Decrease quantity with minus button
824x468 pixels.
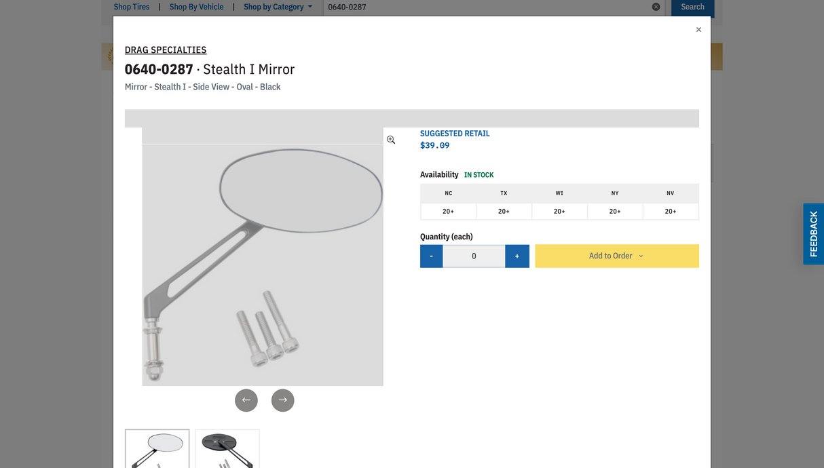tap(432, 256)
